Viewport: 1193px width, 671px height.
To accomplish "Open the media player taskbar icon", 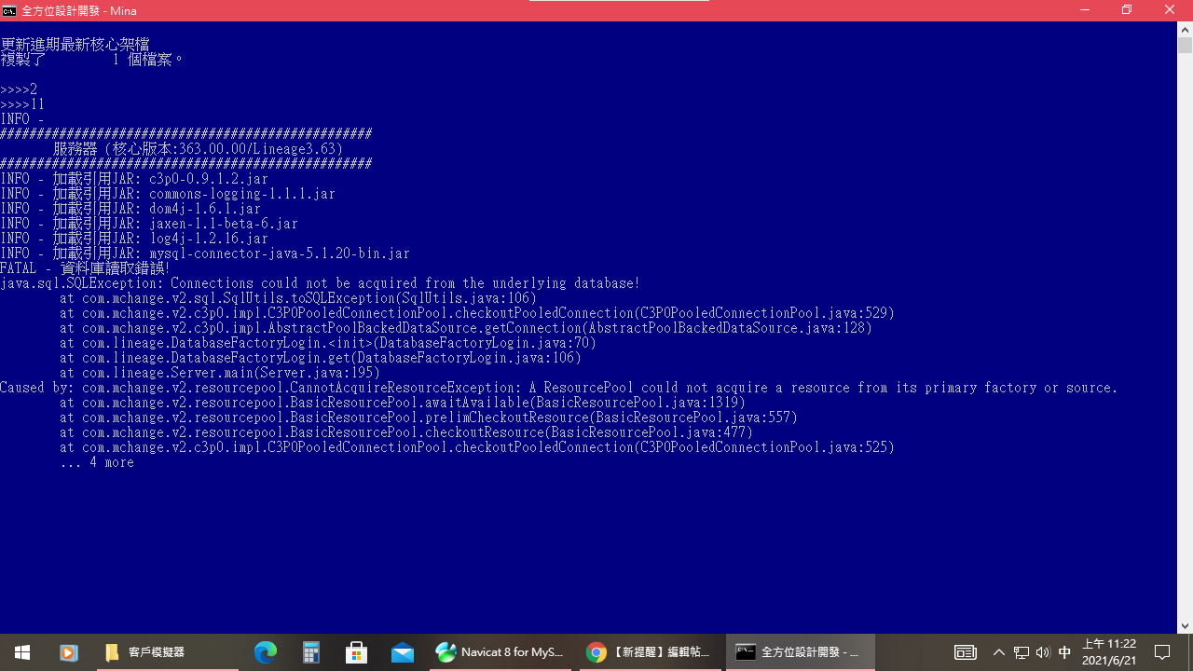I will 68,652.
